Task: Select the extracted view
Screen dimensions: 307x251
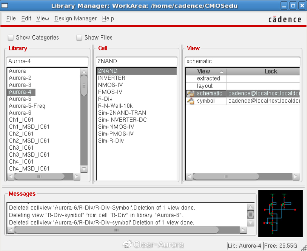Action: [243, 79]
